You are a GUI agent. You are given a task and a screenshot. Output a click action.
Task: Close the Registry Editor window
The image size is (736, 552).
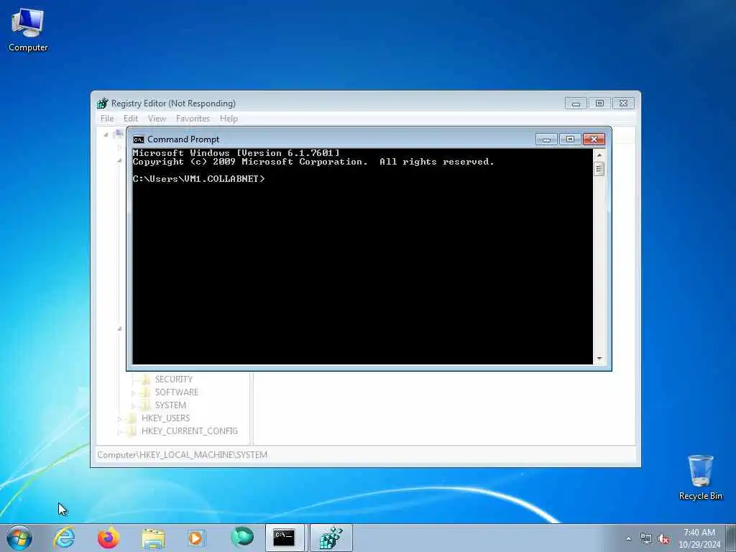(x=623, y=103)
